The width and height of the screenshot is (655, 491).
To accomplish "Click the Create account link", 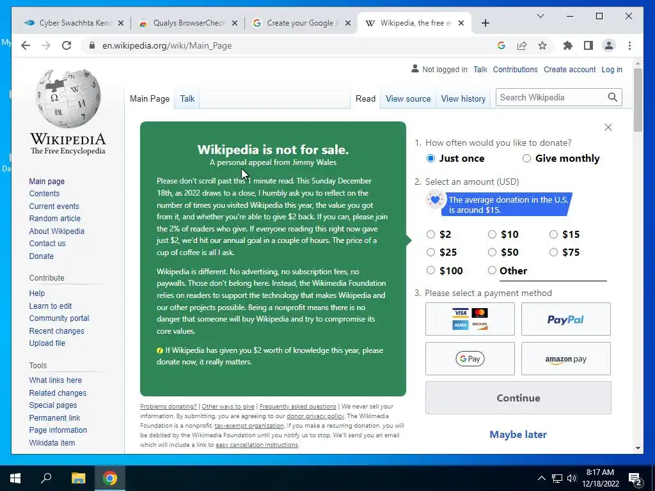I will pos(569,70).
